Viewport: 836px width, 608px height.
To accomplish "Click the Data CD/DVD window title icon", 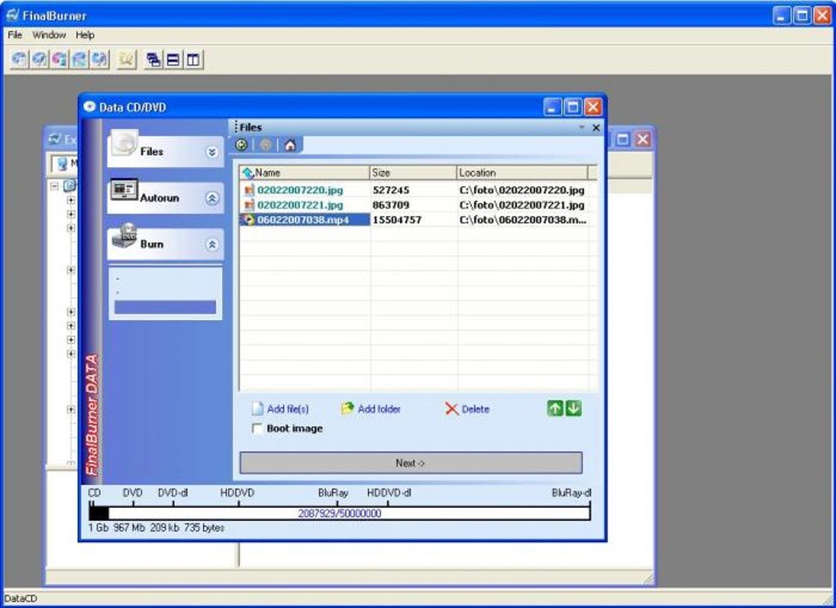I will (89, 107).
